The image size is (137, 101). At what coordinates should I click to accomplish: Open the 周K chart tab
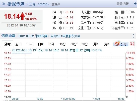pos(96,44)
